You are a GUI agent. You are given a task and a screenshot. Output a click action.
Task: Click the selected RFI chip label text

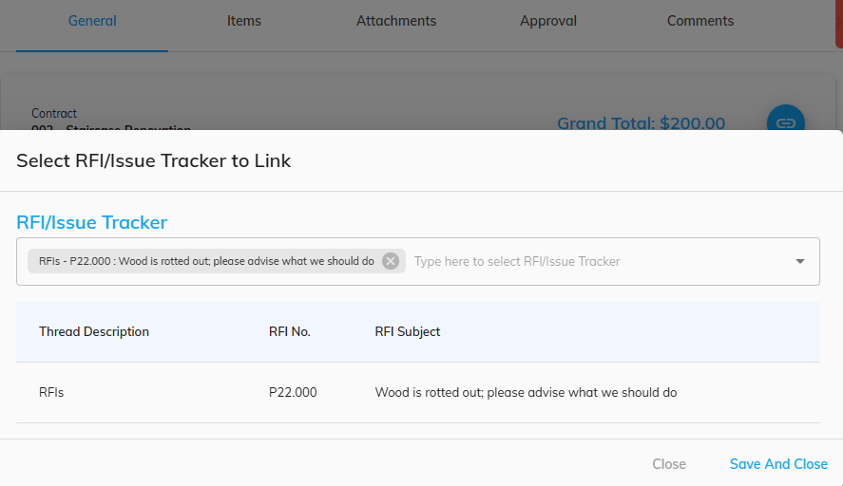coord(206,261)
